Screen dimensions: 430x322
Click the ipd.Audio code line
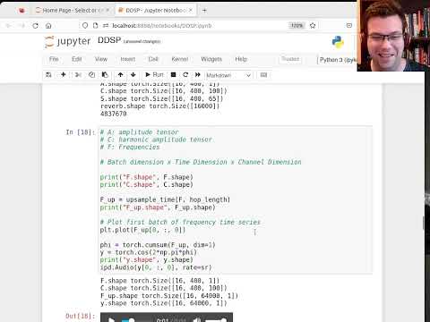(156, 267)
